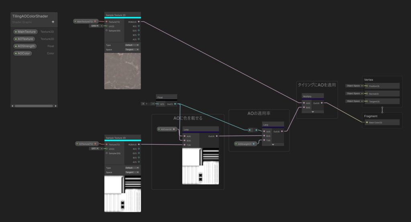Click the Position(3) input port in the Vertex block
This screenshot has width=411, height=222.
(366, 86)
